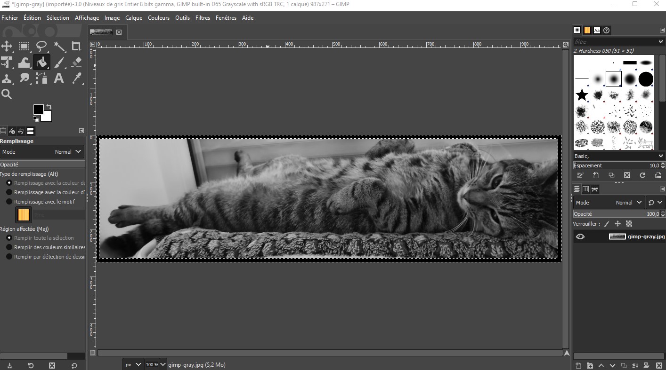Close the gimp-gray image tab
The image size is (666, 370).
click(x=119, y=32)
